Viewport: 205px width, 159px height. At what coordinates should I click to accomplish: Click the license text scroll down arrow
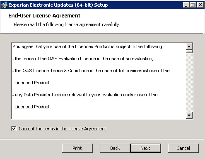click(189, 115)
